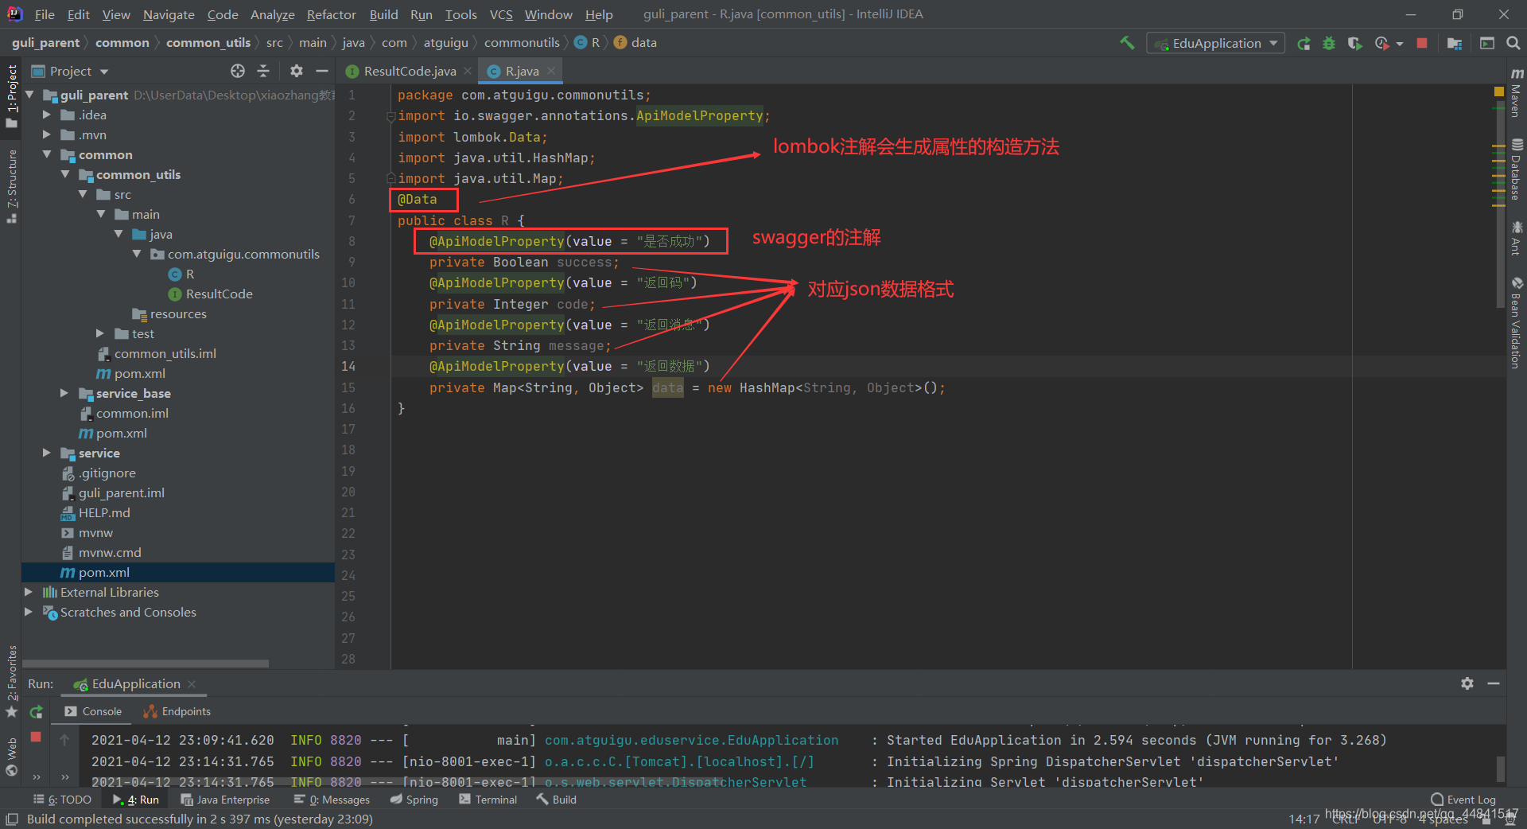
Task: Open the Run panel settings gear
Action: pos(1467,683)
